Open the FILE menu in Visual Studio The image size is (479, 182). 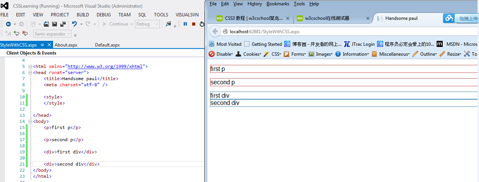(5, 15)
